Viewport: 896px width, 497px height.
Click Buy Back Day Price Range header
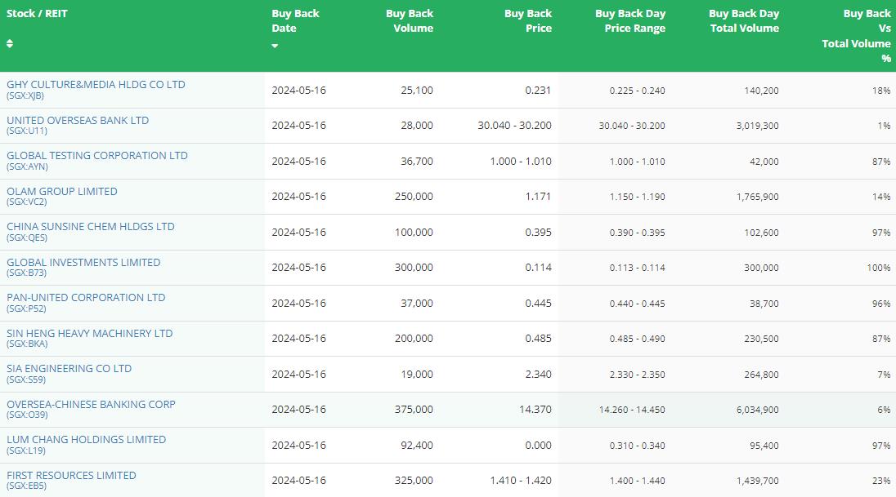pyautogui.click(x=630, y=20)
